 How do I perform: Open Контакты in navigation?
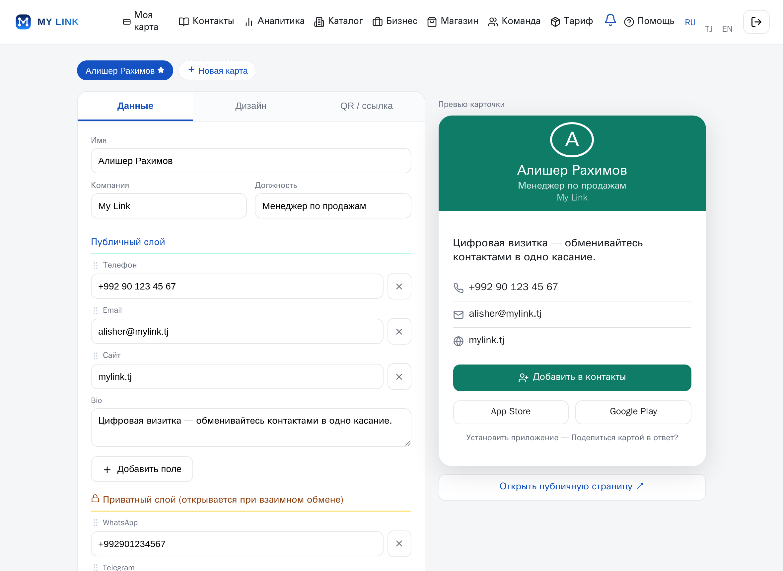pos(206,21)
